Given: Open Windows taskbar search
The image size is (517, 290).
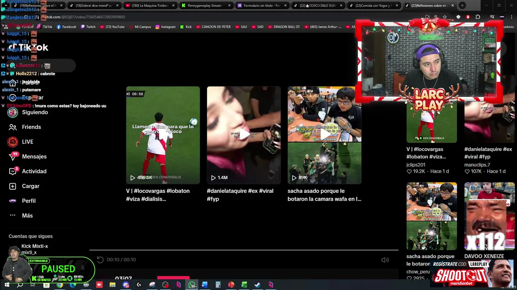Looking at the screenshot, I should coord(20,285).
